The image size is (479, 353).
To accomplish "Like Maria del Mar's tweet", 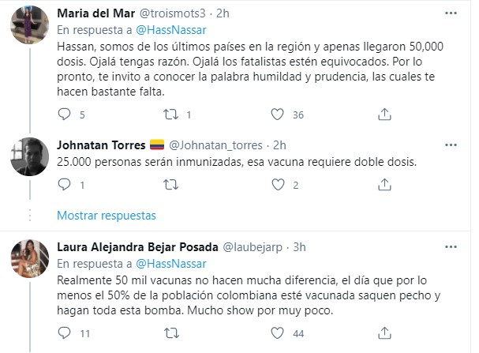I will (x=276, y=115).
